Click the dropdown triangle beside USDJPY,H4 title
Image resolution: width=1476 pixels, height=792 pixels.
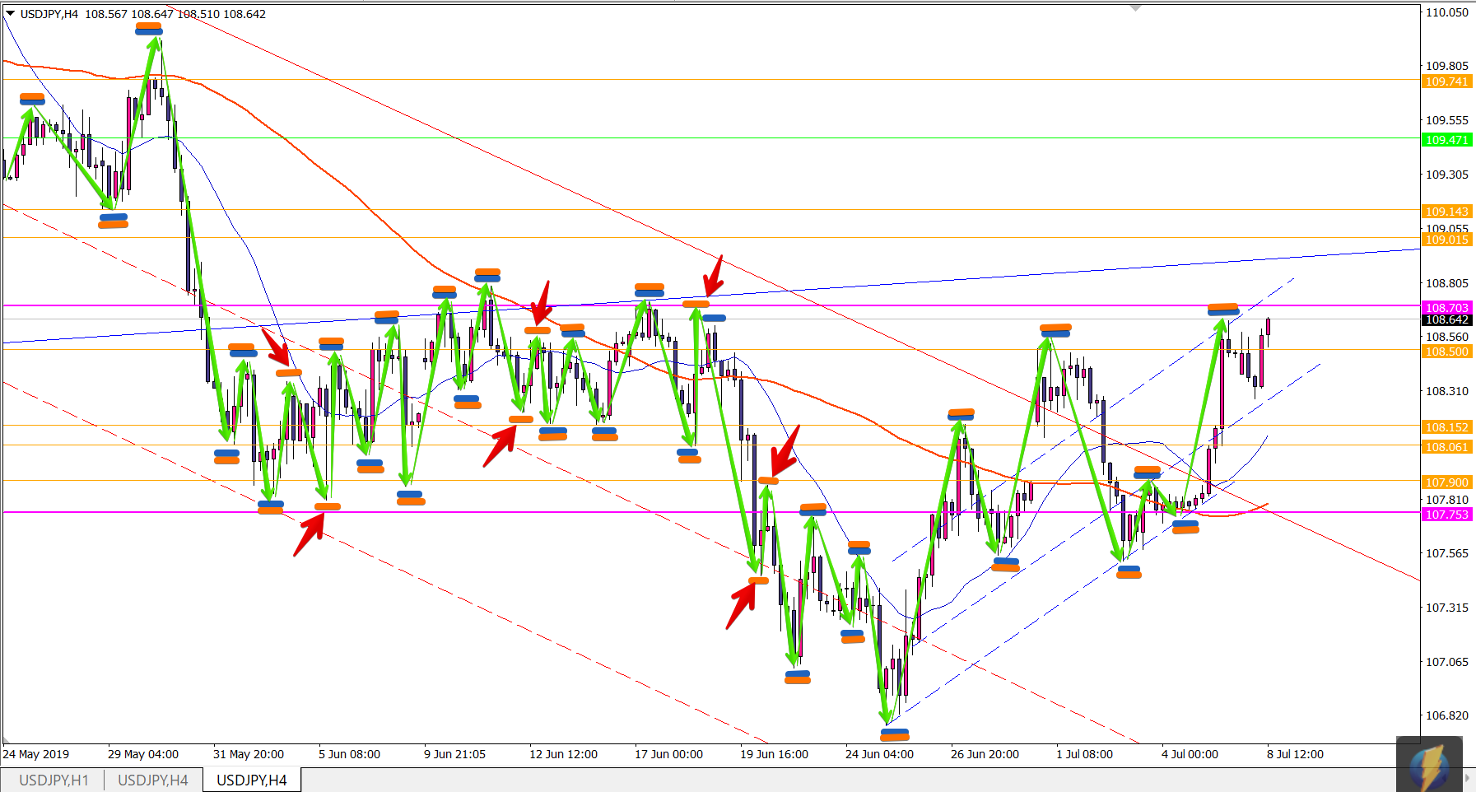pos(10,13)
